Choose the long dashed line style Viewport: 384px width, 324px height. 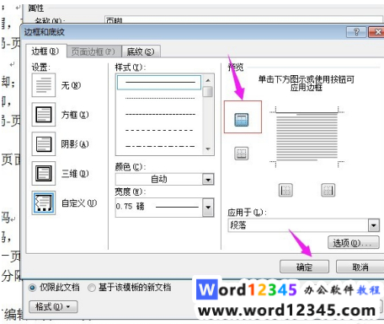[x=160, y=130]
